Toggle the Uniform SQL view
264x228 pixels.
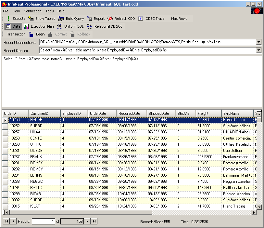[70, 26]
